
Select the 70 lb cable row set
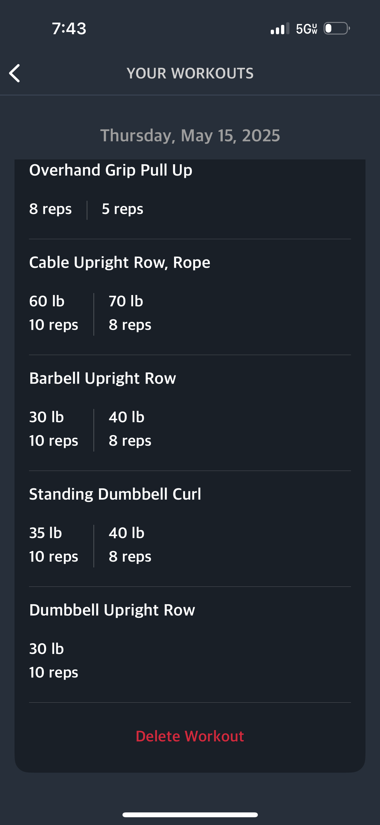pos(130,313)
